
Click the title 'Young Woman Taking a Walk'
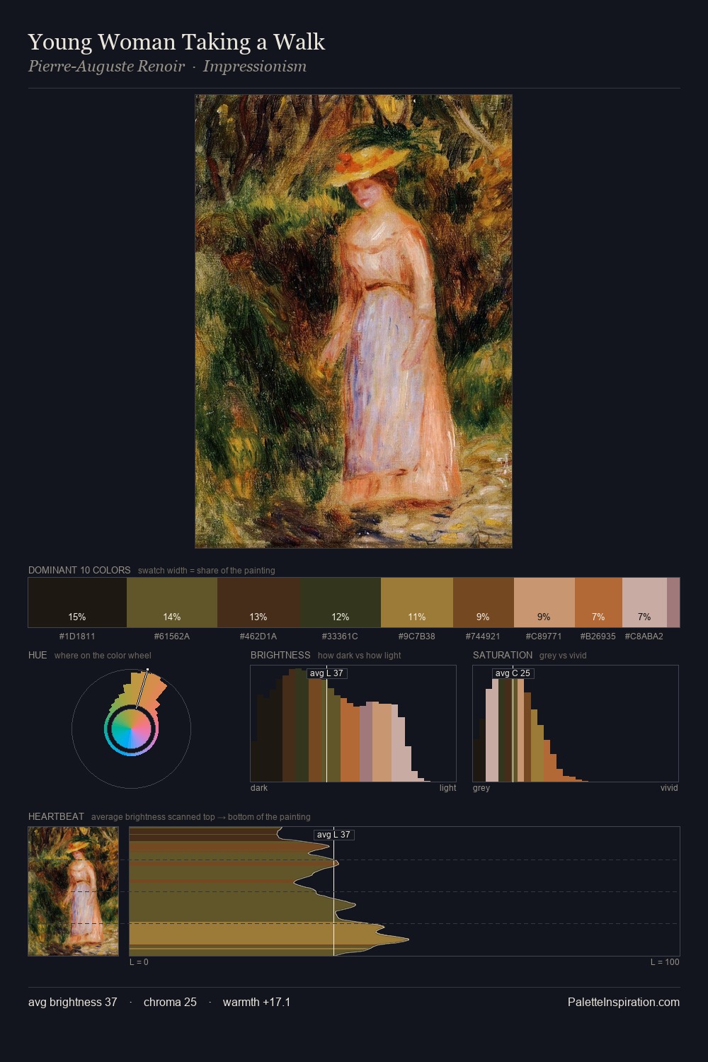176,42
